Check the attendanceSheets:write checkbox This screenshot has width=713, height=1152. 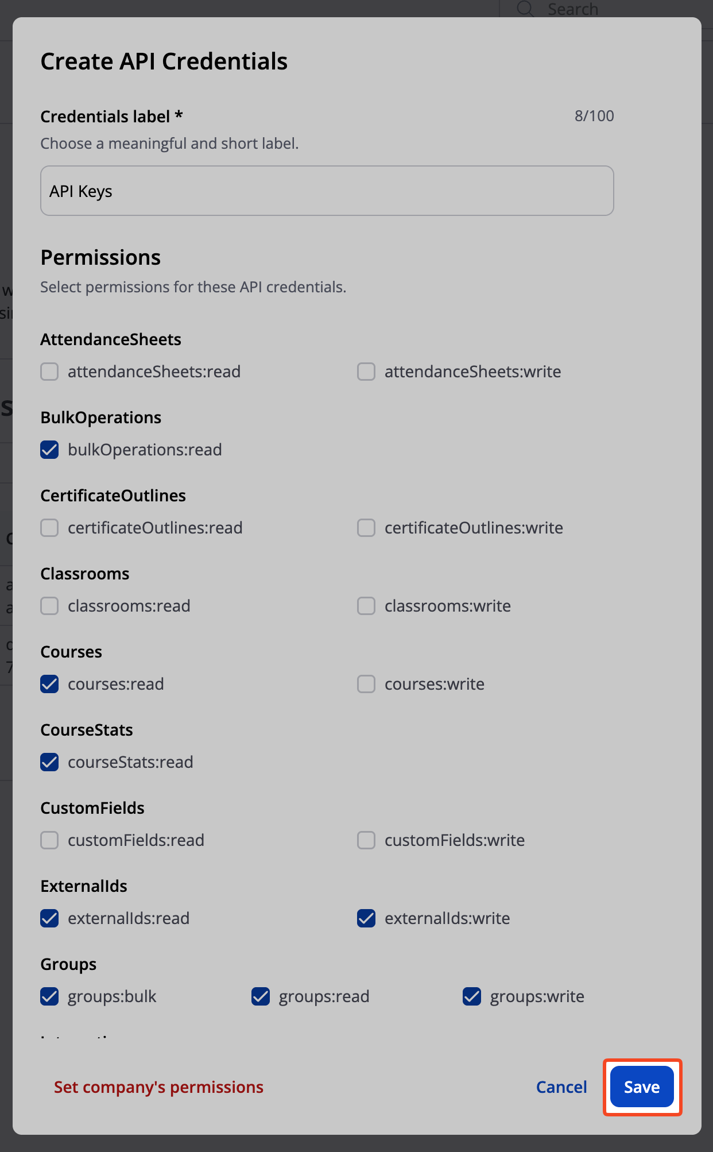[366, 372]
